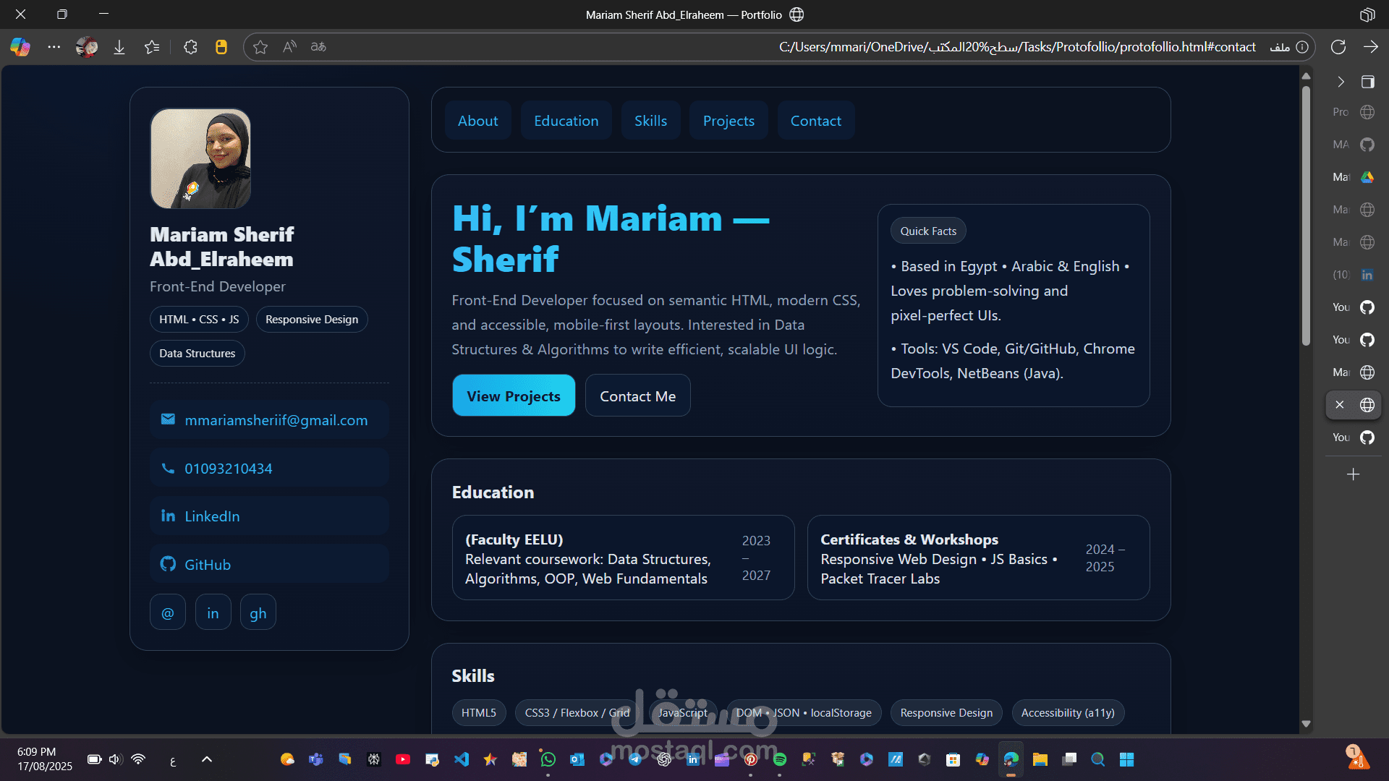Click the mmariamsheriif@gmail.com email link
1389x781 pixels.
(x=276, y=420)
